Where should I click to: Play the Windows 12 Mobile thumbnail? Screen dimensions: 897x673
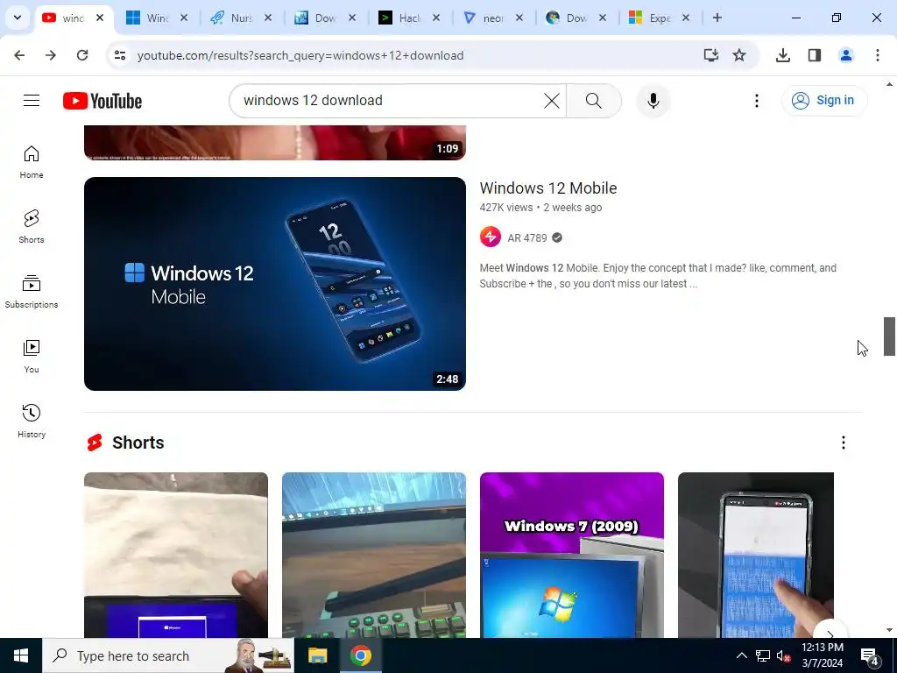(x=274, y=284)
